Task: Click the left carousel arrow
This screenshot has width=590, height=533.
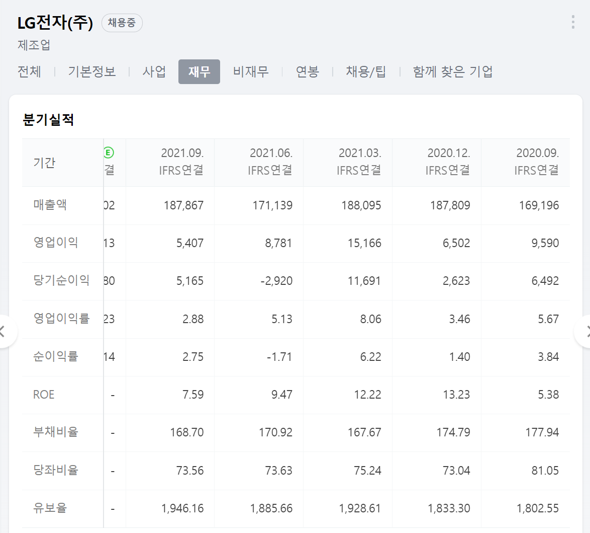Action: point(4,332)
